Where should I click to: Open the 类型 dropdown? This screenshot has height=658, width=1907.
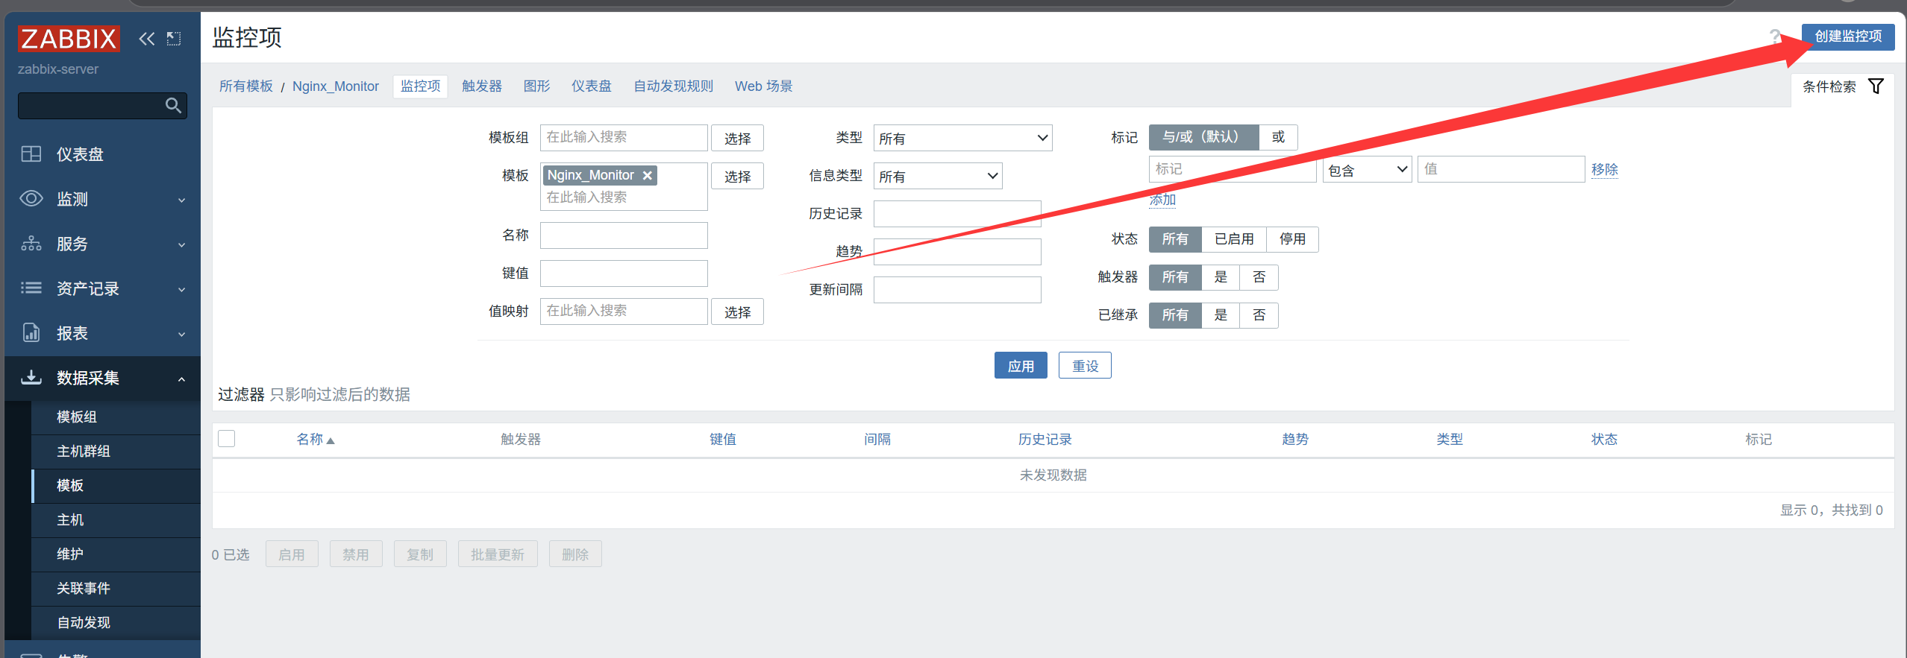click(962, 139)
